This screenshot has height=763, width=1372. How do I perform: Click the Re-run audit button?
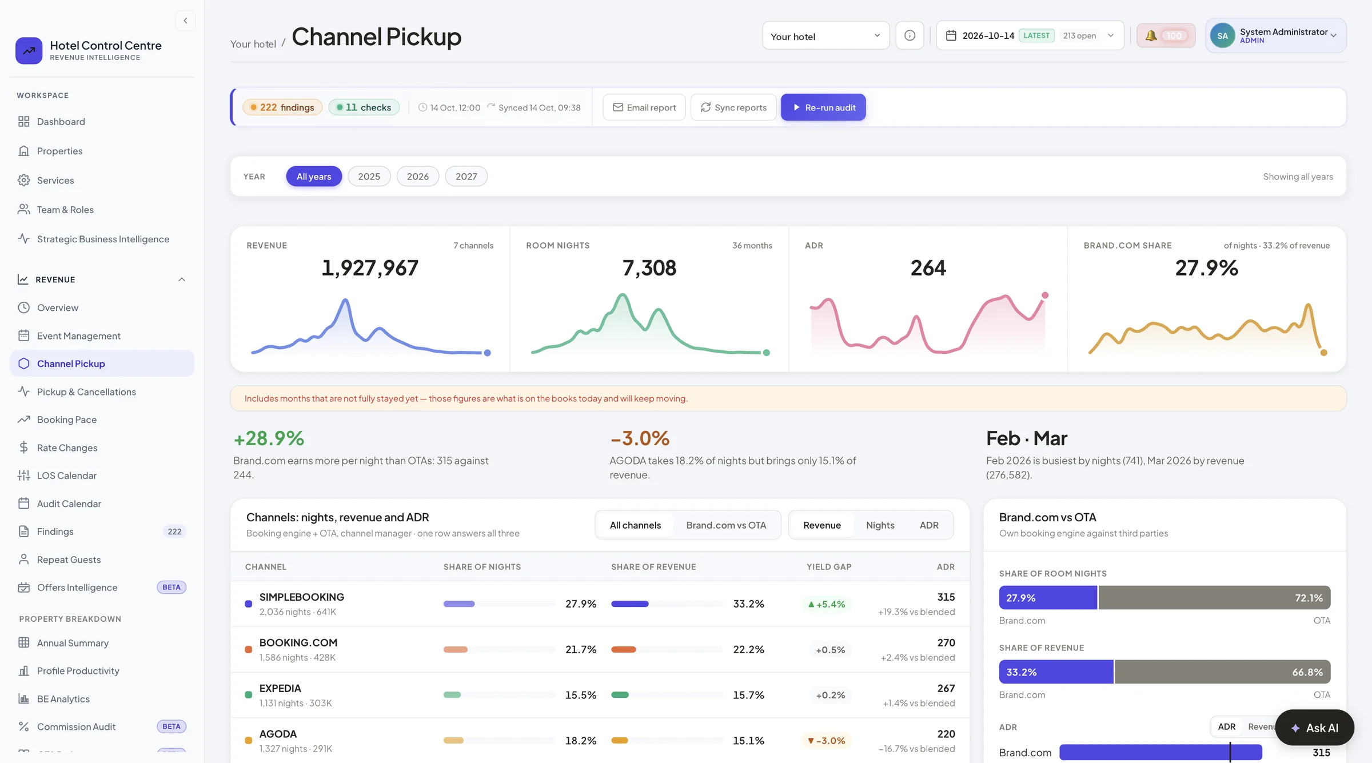tap(823, 107)
